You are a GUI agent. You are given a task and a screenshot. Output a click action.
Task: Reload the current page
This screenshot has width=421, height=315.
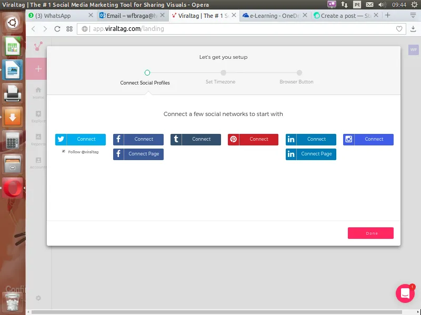[57, 29]
